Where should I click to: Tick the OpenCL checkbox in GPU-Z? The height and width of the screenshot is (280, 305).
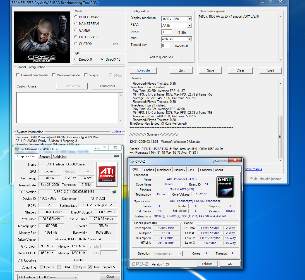click(41, 267)
